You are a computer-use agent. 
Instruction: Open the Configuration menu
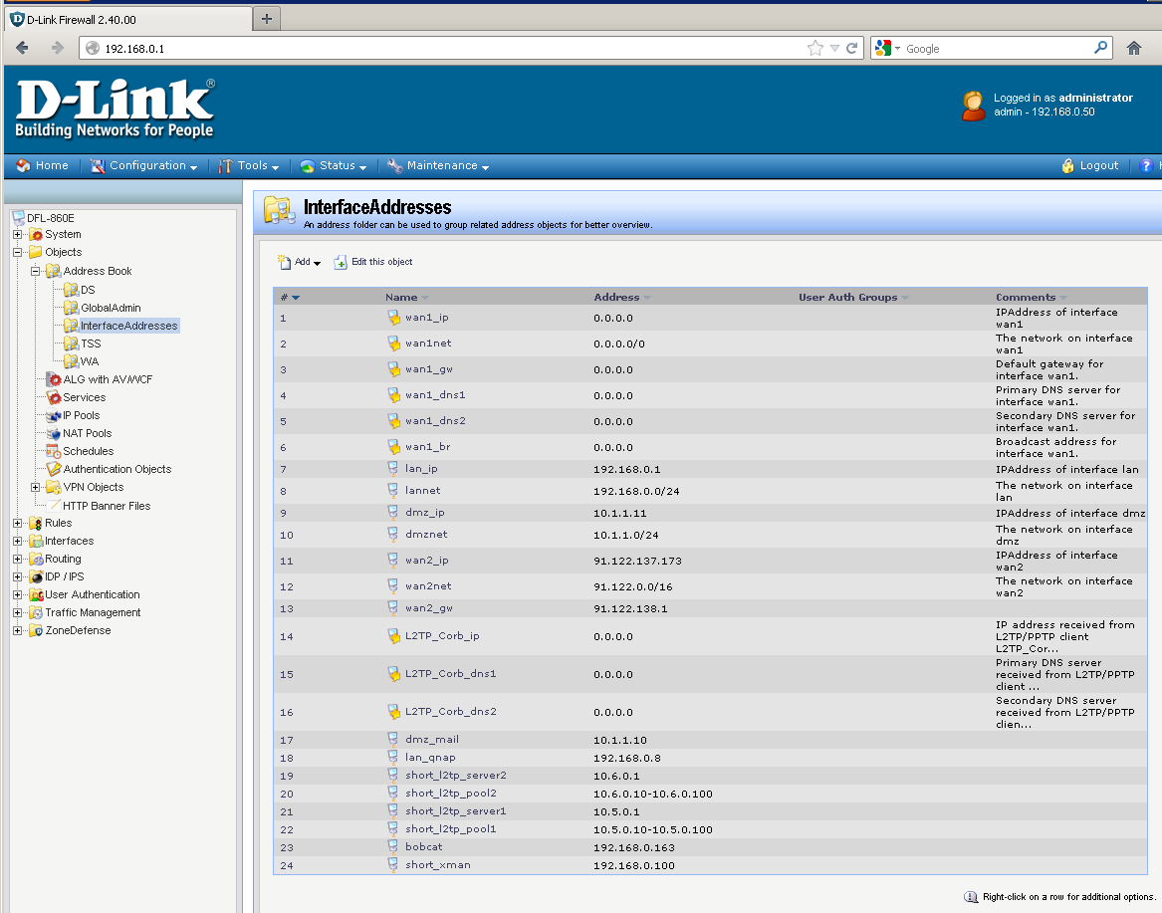(x=143, y=166)
